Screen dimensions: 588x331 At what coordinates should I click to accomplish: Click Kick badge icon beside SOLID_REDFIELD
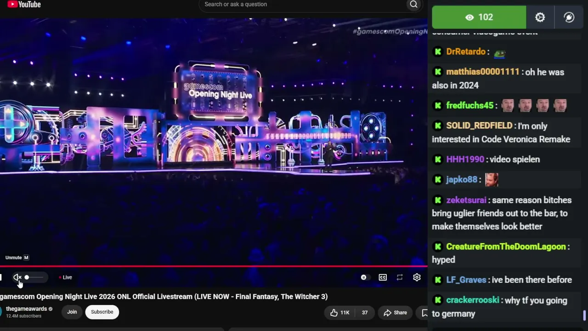tap(438, 126)
